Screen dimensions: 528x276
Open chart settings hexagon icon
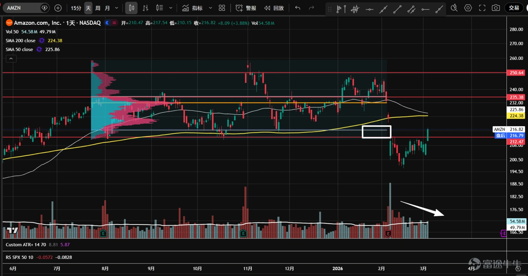(468, 8)
